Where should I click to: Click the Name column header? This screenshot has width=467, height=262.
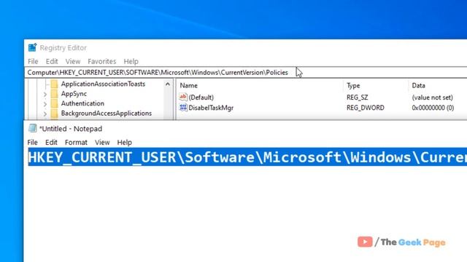pyautogui.click(x=188, y=86)
